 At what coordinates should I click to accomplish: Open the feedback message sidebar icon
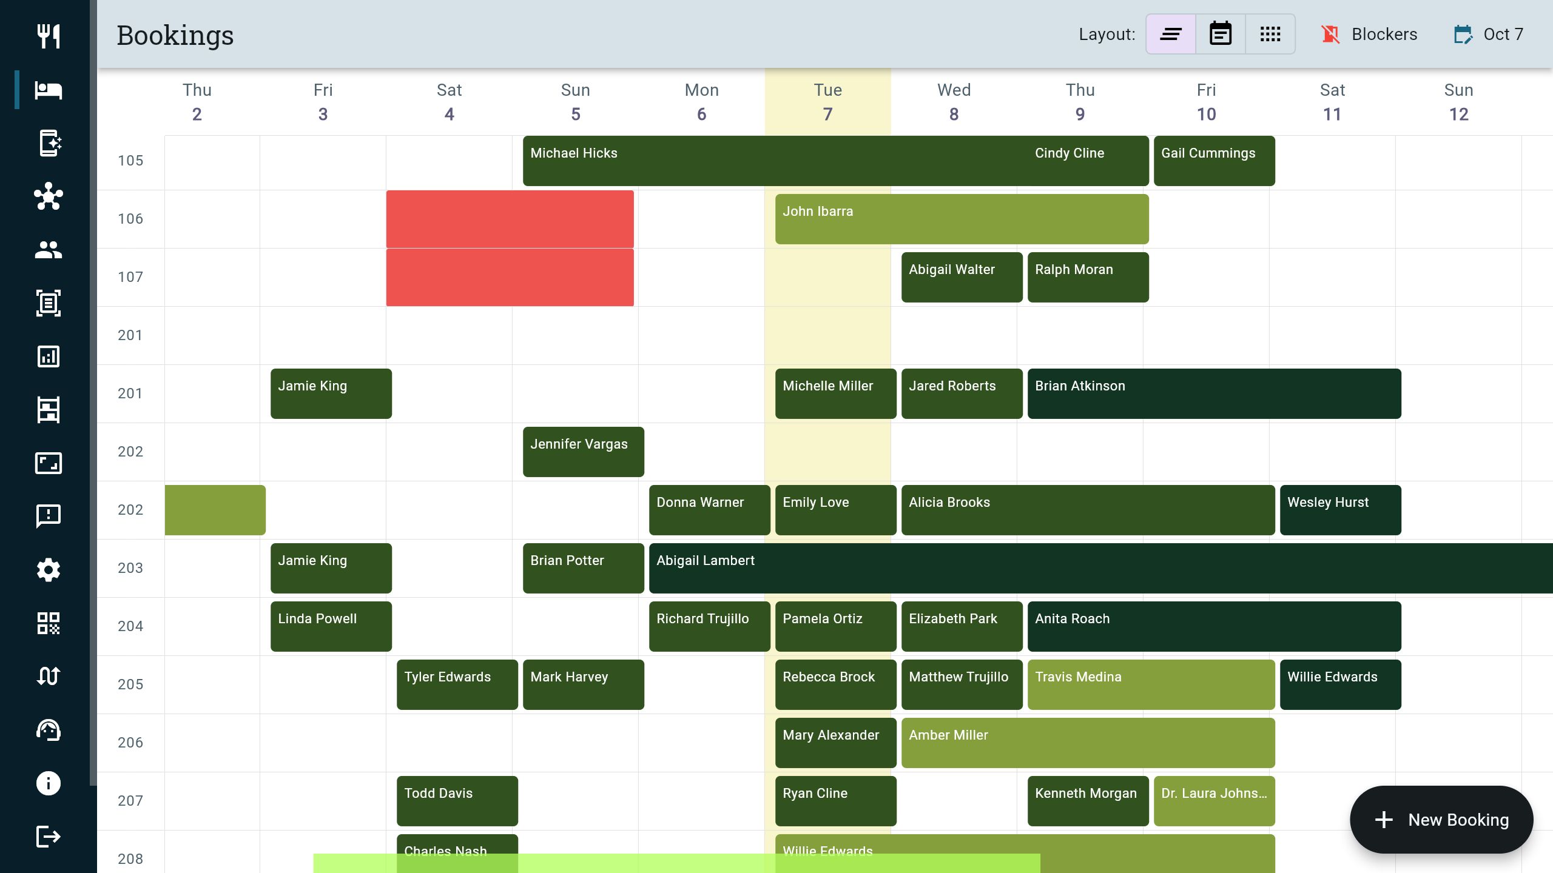(x=48, y=517)
